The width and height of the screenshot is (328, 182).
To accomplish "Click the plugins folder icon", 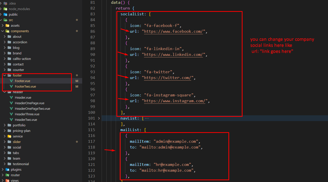I will click(7, 169).
